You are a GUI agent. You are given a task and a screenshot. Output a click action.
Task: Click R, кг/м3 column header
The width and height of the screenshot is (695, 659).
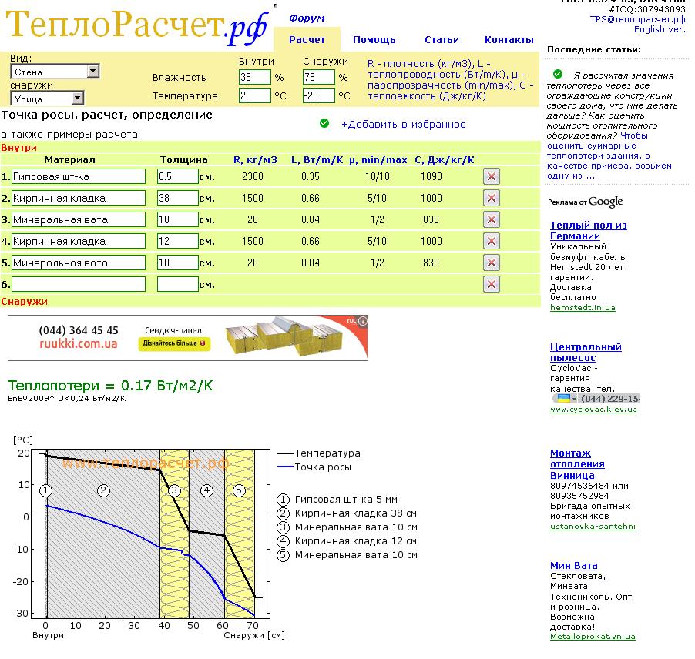point(255,160)
